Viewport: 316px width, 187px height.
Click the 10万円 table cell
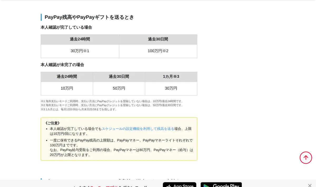pos(67,89)
